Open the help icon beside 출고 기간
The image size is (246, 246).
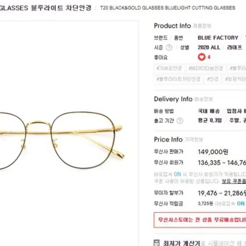pos(180,121)
